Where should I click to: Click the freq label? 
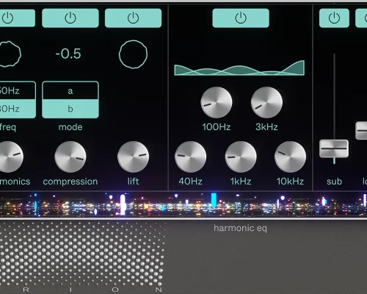click(8, 127)
